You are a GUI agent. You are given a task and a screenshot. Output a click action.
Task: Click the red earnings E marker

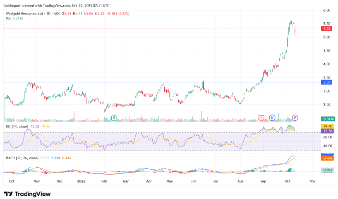coord(261,118)
